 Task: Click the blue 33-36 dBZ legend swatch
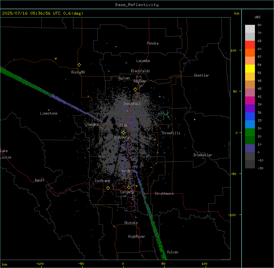[250, 116]
